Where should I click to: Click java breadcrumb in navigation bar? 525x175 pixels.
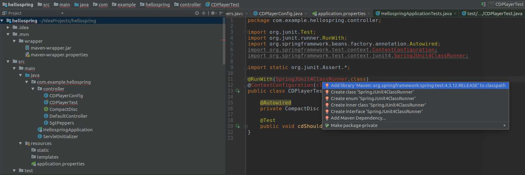pyautogui.click(x=82, y=4)
